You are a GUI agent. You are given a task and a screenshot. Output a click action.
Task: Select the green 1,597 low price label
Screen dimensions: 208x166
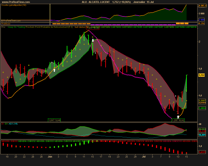click(x=178, y=120)
